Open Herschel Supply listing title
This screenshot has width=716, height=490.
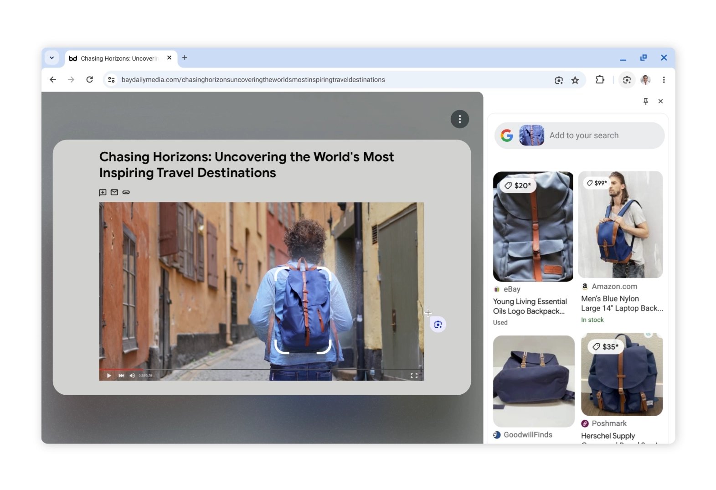click(x=608, y=436)
